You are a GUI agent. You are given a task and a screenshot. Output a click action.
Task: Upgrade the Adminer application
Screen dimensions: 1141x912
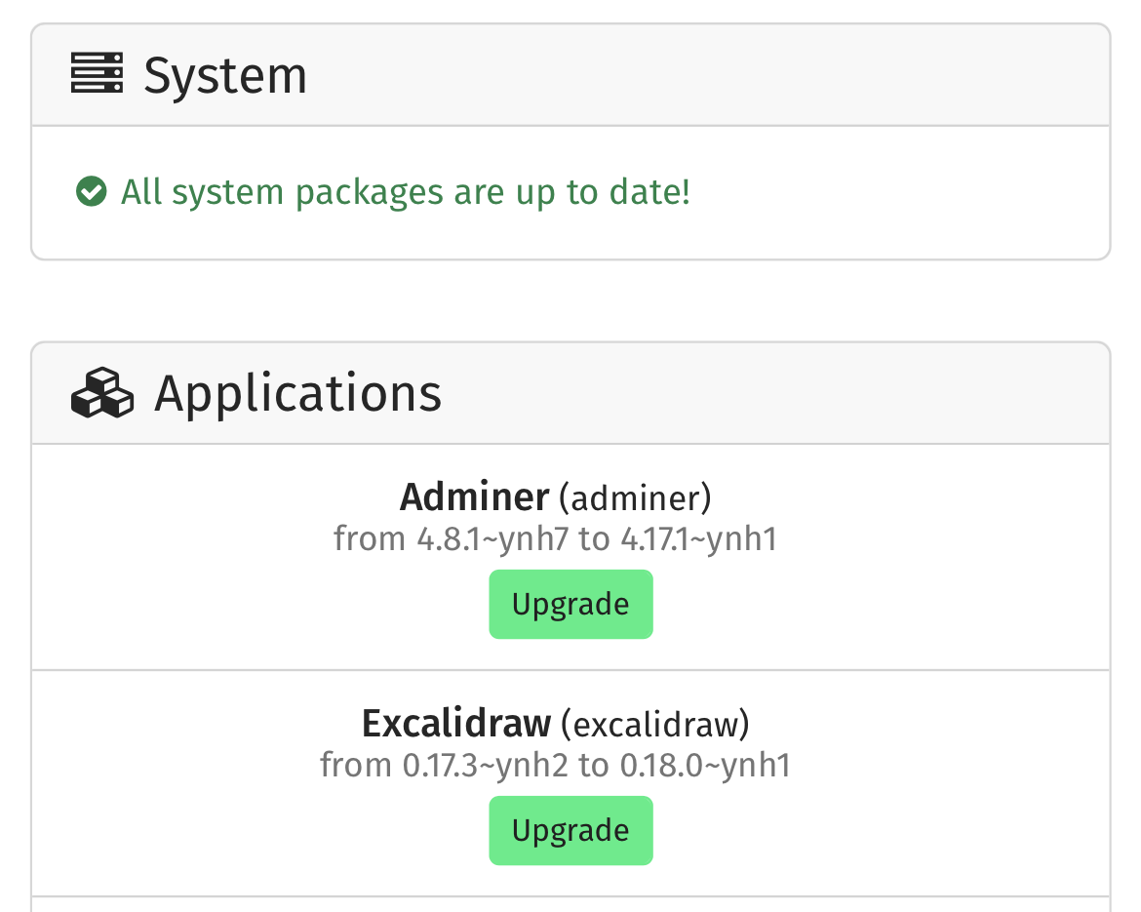point(570,604)
